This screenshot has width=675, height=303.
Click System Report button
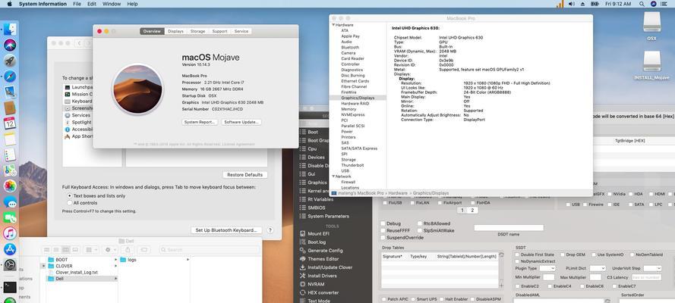point(200,122)
